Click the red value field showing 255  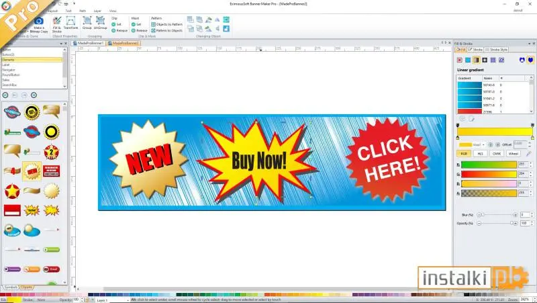point(524,165)
